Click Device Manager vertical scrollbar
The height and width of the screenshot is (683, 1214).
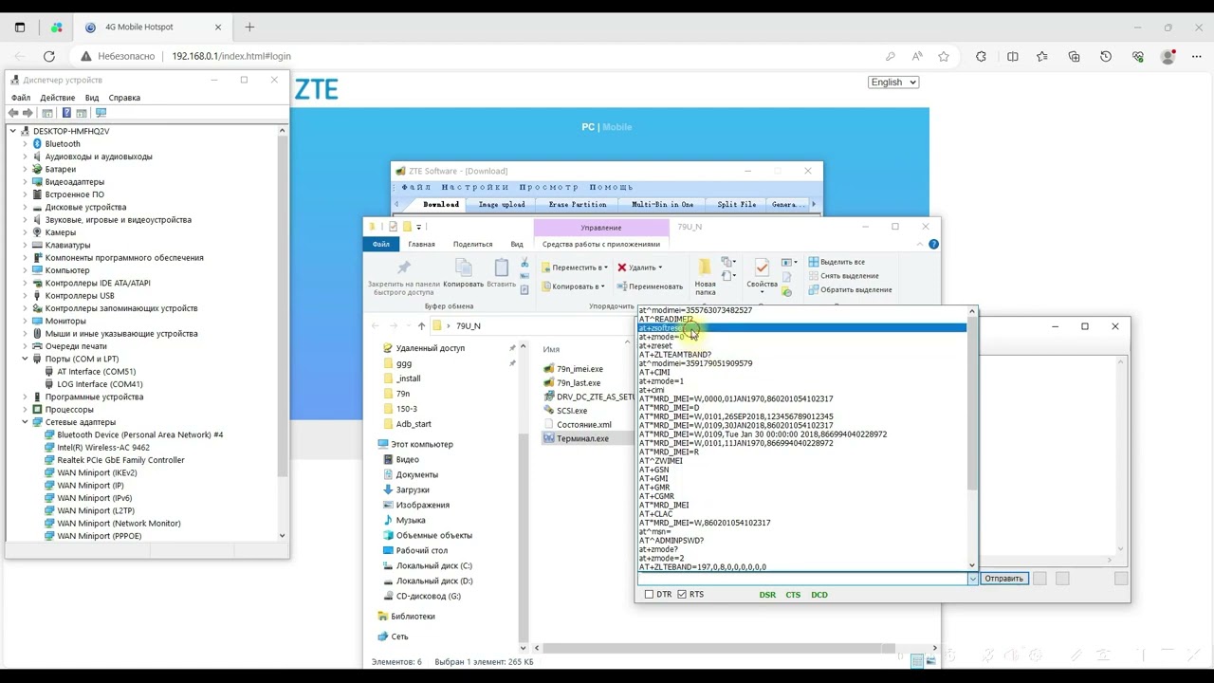282,332
